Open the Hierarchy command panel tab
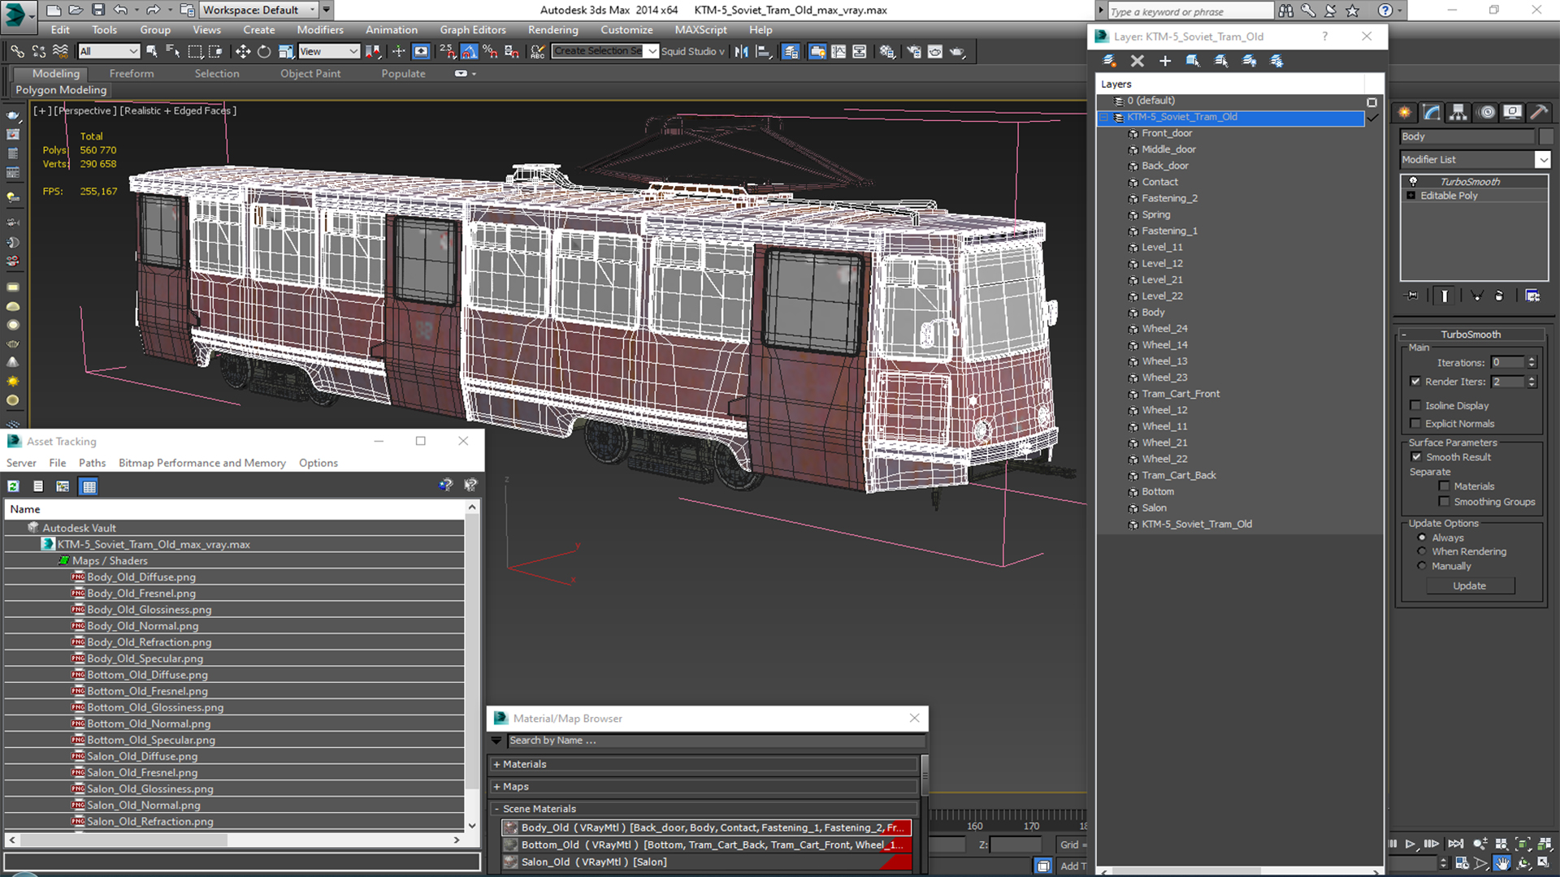Image resolution: width=1560 pixels, height=877 pixels. click(1458, 112)
